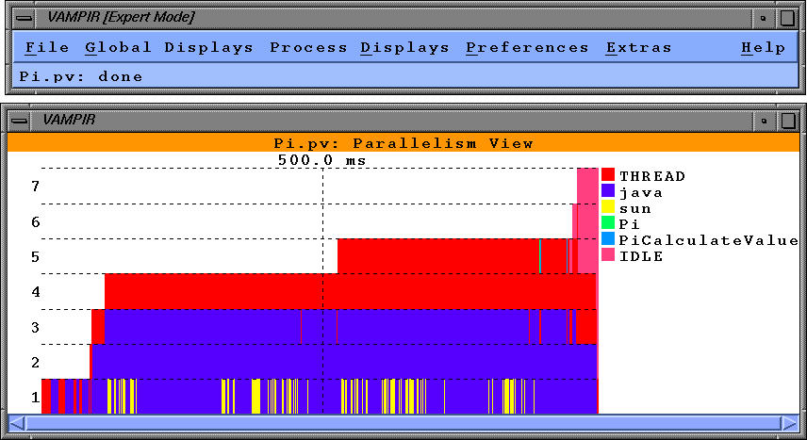The image size is (807, 440).
Task: Click the java legend label
Action: [x=641, y=193]
